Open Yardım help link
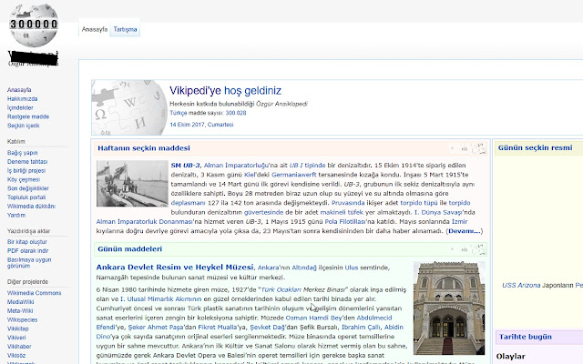The width and height of the screenshot is (583, 364). tap(16, 215)
